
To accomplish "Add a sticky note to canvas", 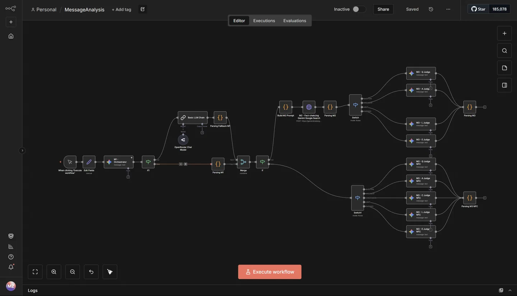I will pos(504,68).
